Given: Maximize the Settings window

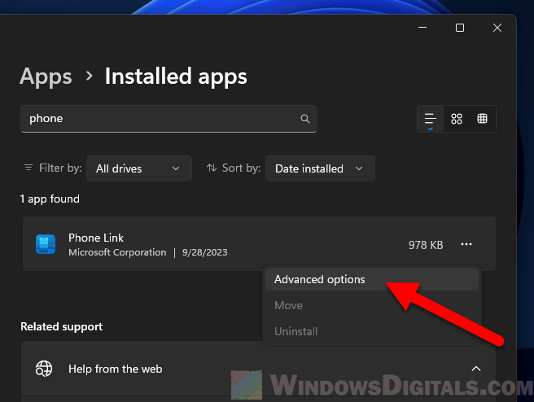Looking at the screenshot, I should point(460,28).
